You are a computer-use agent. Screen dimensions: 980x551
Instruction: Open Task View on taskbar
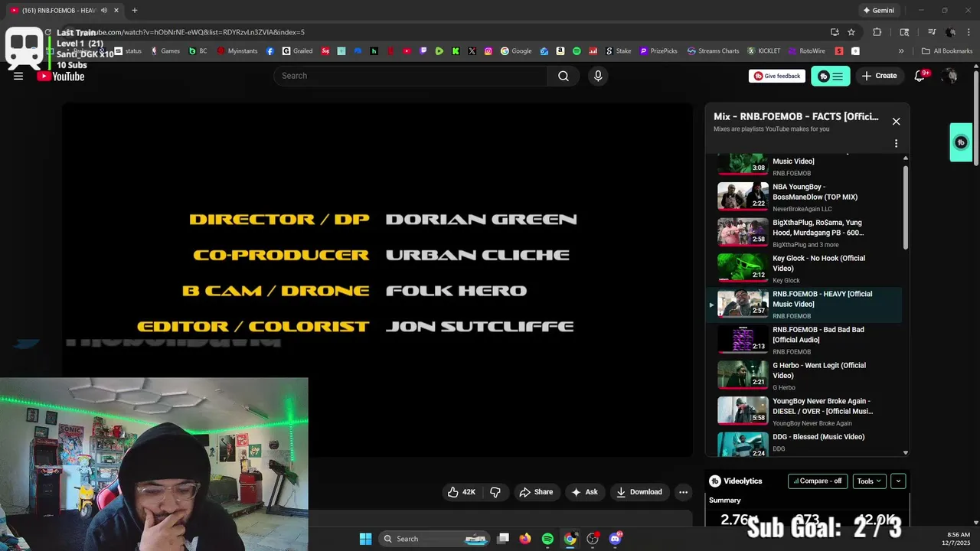tap(503, 539)
